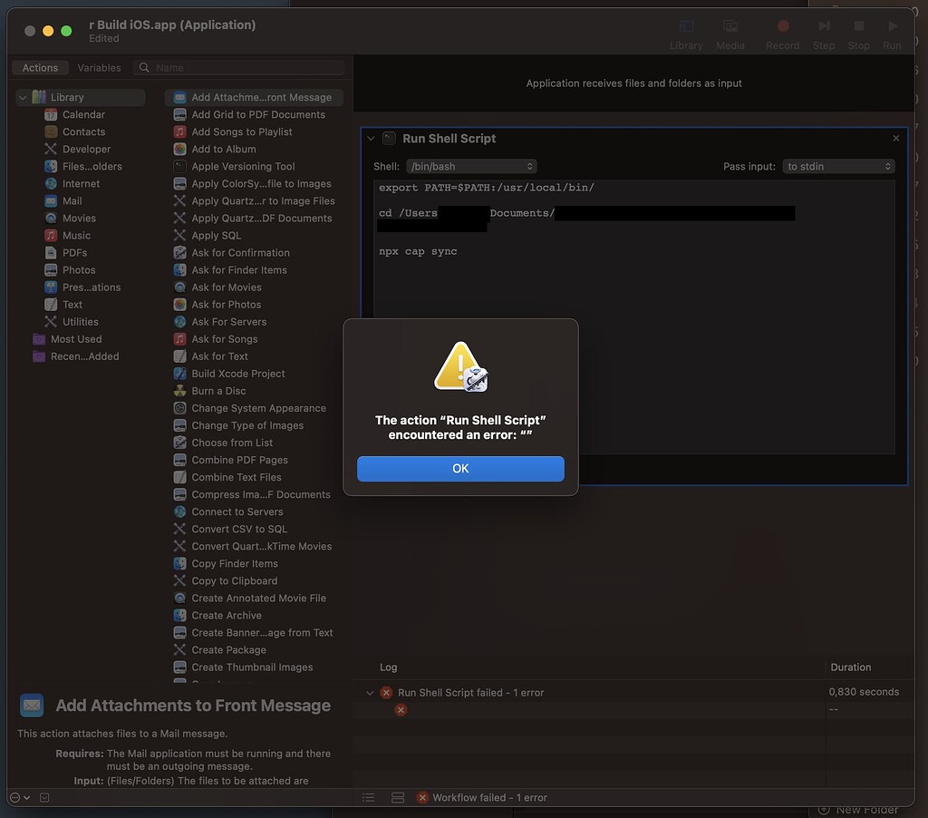This screenshot has width=928, height=818.
Task: Select the Apply SQL action
Action: tap(216, 235)
